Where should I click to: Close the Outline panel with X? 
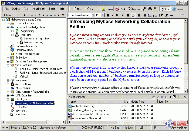point(63,15)
